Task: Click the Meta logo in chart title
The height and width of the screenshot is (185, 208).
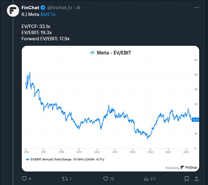Action: pyautogui.click(x=92, y=53)
